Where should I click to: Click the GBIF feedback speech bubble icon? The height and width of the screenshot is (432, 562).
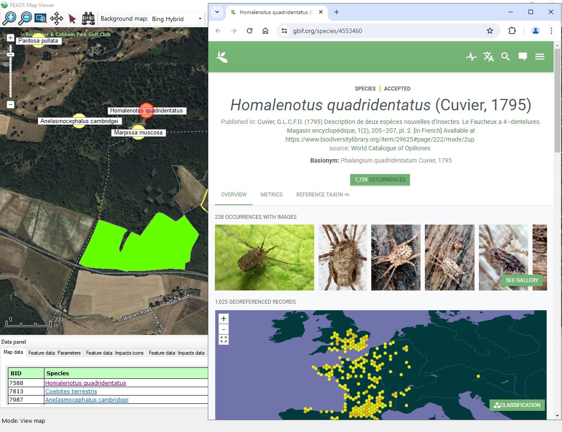coord(522,57)
